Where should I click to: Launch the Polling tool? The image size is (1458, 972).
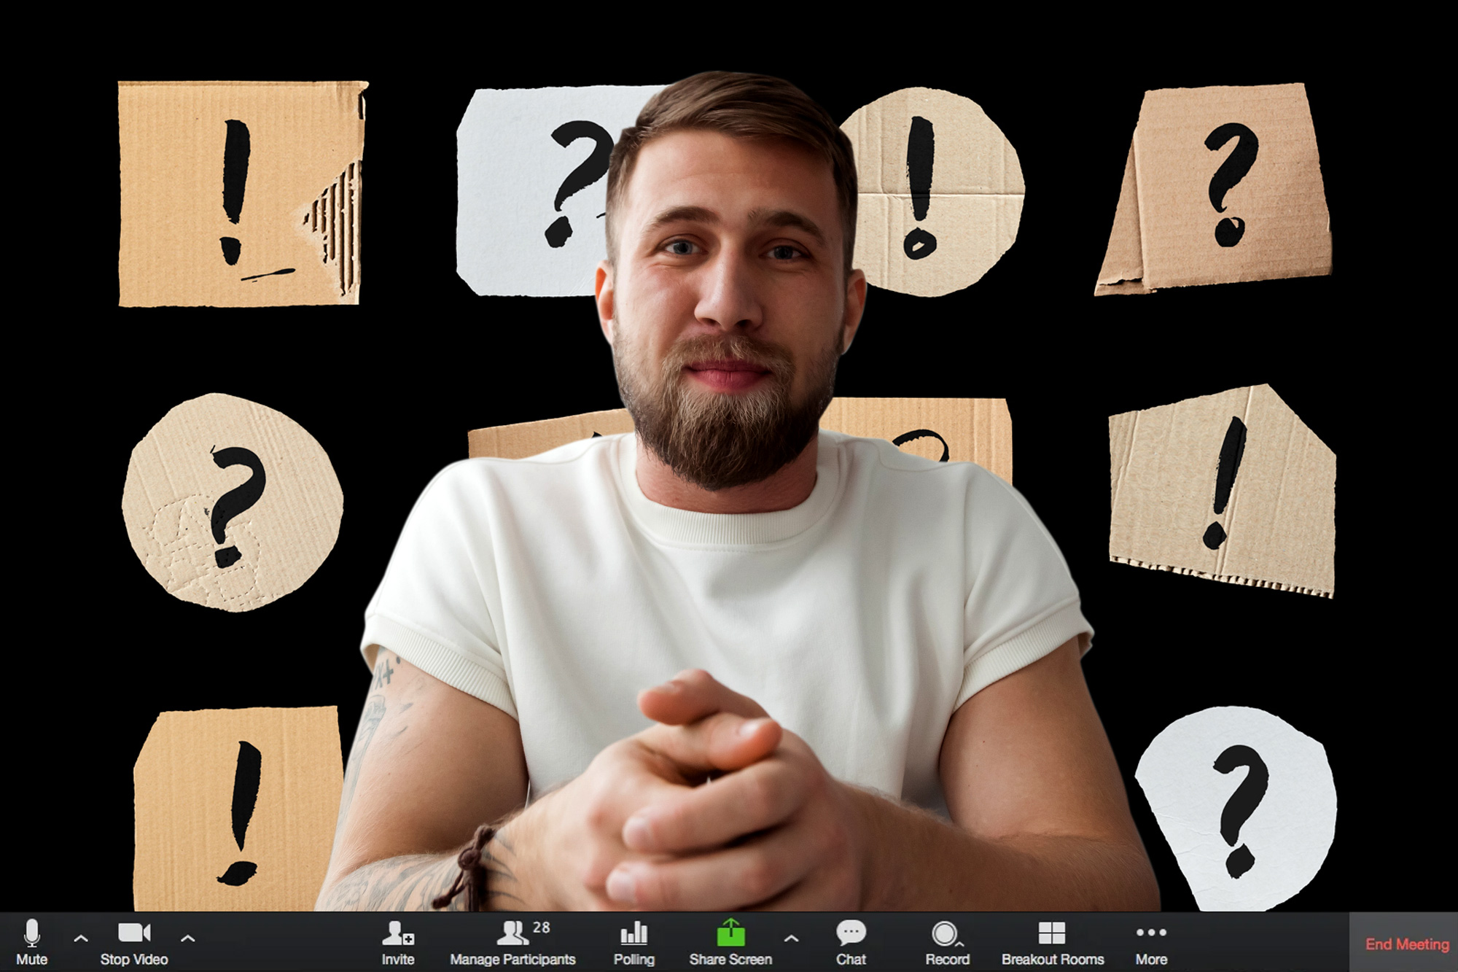[x=634, y=942]
